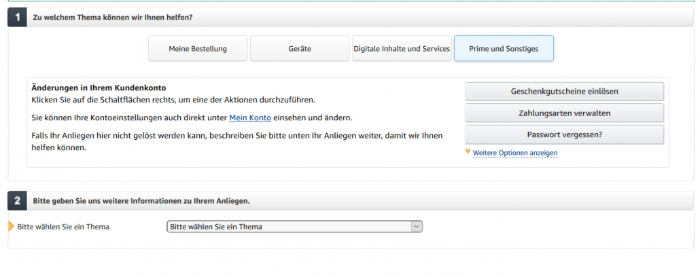Switch to the Geräte tab
Screen dimensions: 700x277
coord(299,49)
